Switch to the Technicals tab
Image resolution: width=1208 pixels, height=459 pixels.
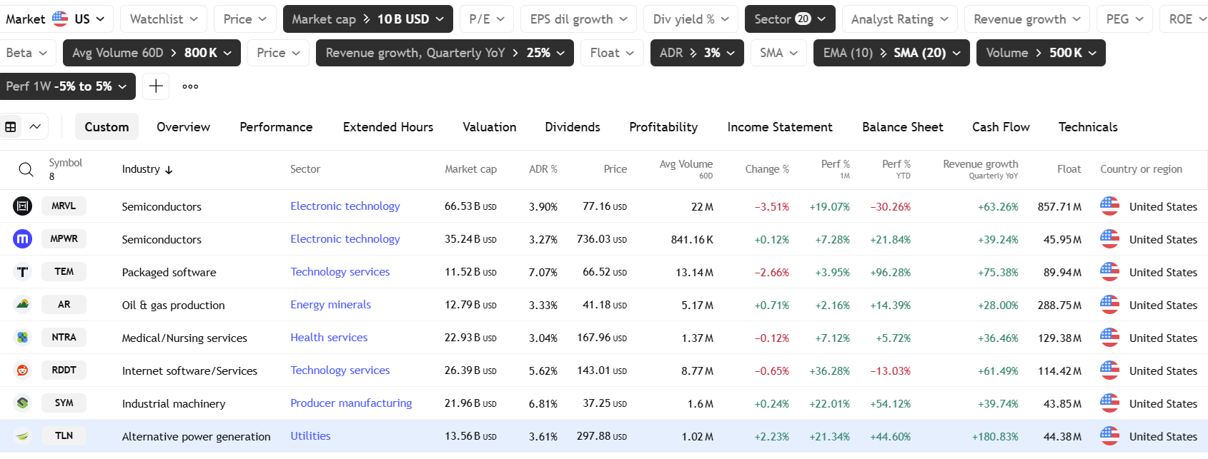pyautogui.click(x=1088, y=127)
